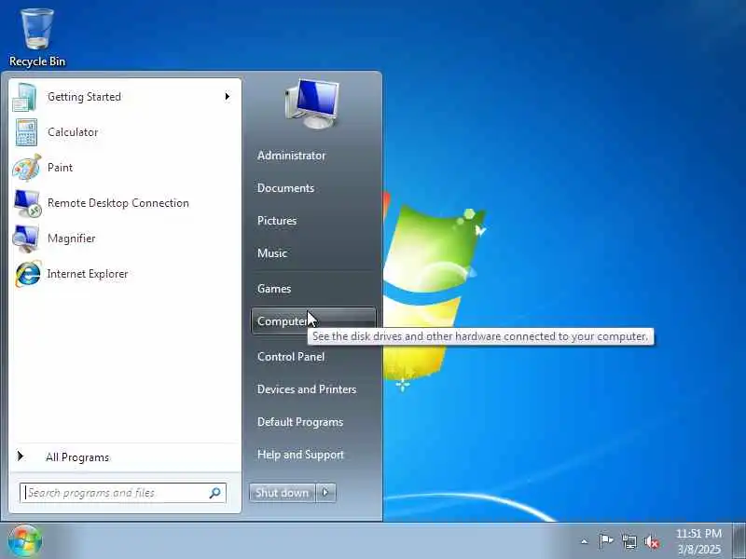Click the Shut down button
Viewport: 746px width, 559px height.
click(283, 493)
